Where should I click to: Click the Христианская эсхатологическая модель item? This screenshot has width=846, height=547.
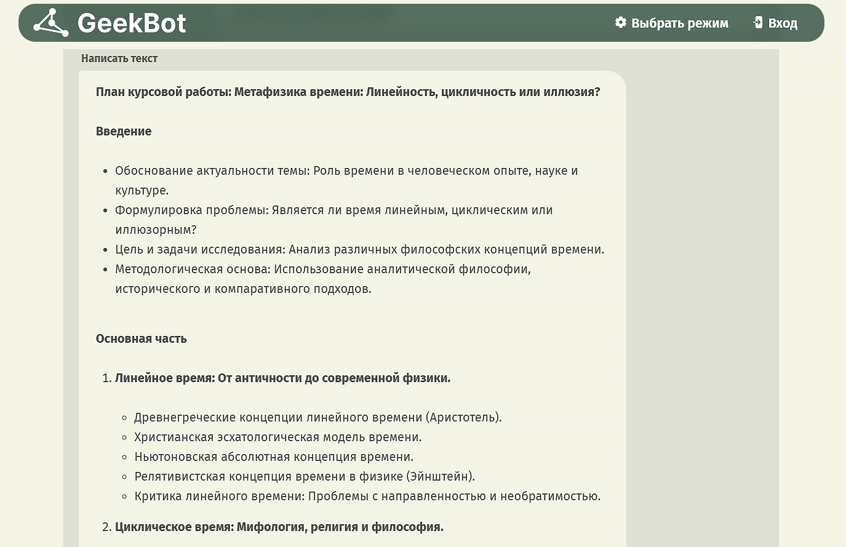[x=277, y=437]
